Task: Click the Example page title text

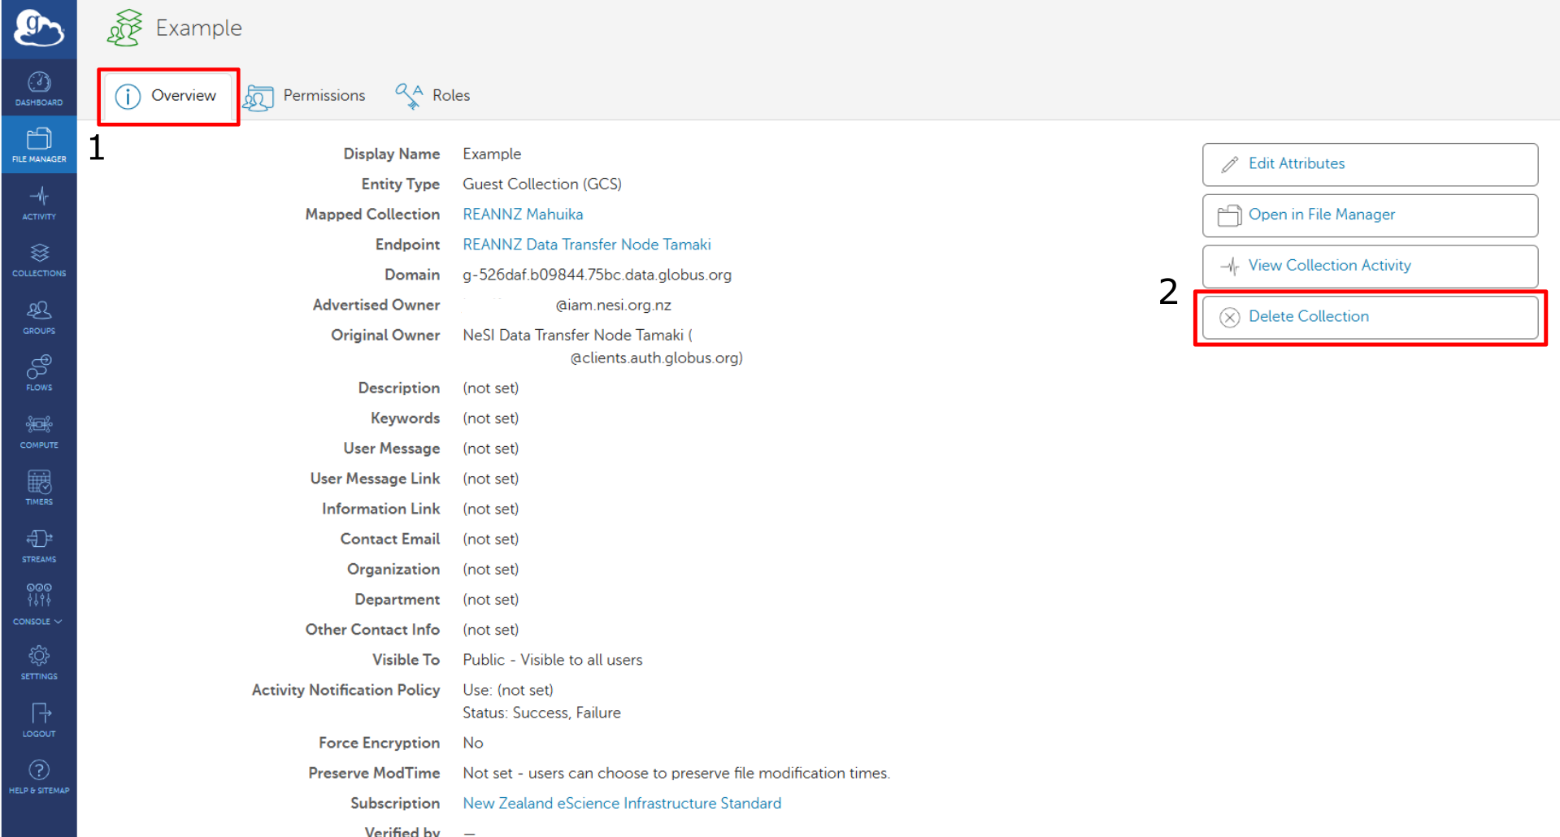Action: [199, 28]
